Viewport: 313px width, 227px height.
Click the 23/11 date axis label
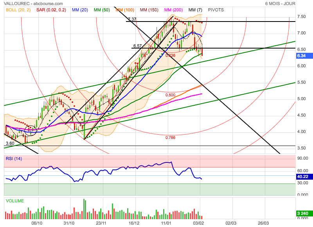101,223
